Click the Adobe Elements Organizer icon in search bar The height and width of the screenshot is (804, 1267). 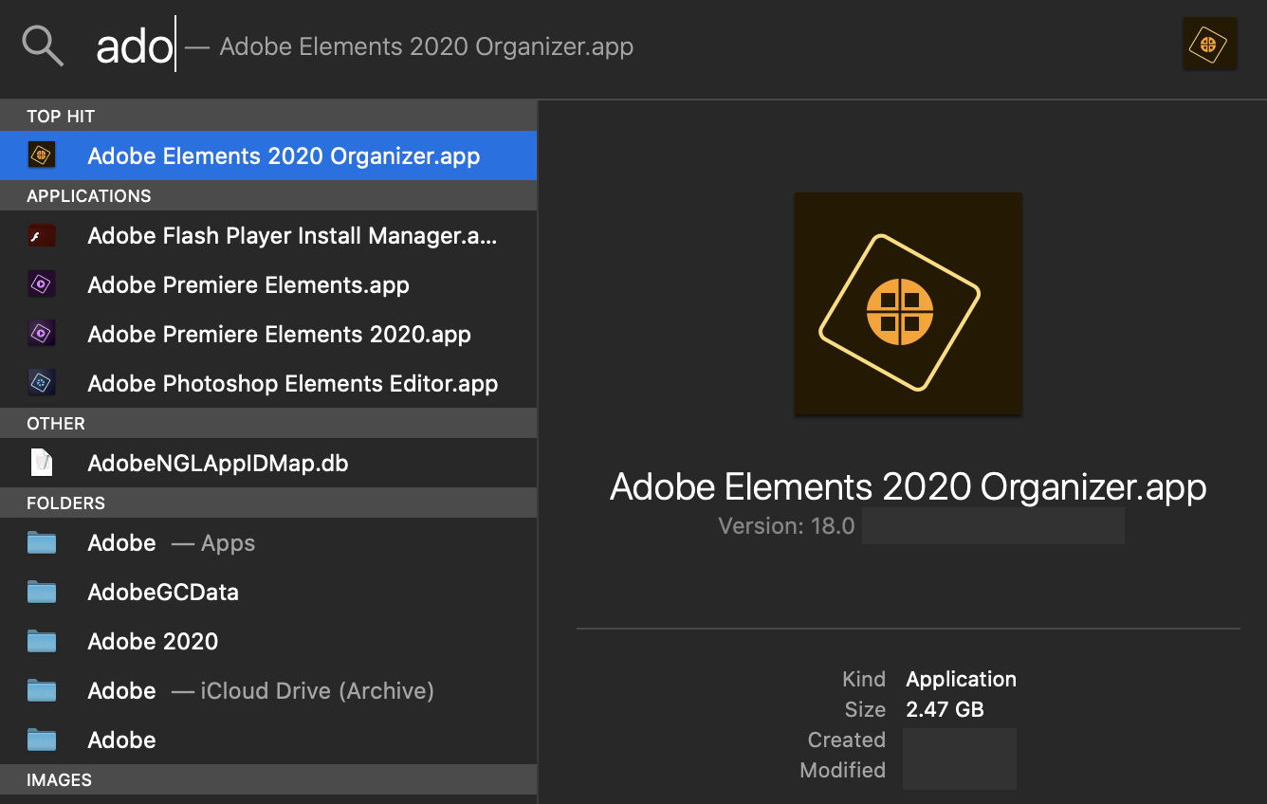point(1209,44)
